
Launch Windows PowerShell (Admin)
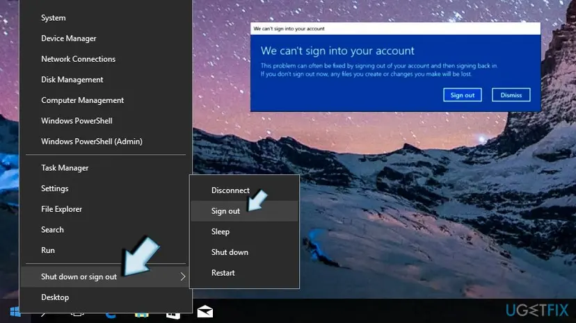(106, 141)
